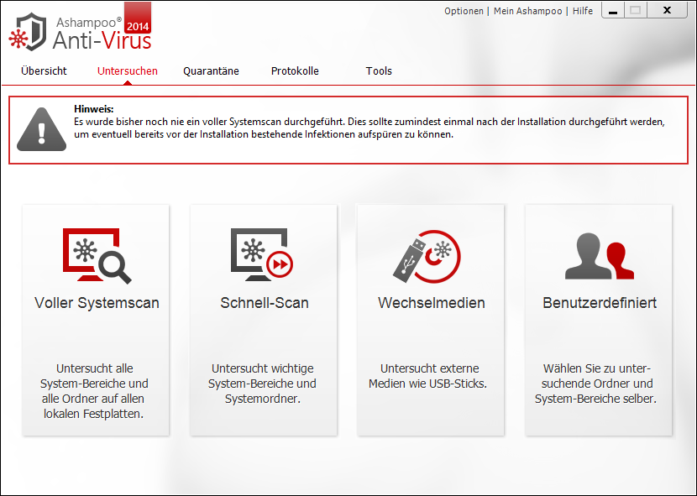The height and width of the screenshot is (496, 697).
Task: Open the Optionen menu link
Action: [464, 11]
